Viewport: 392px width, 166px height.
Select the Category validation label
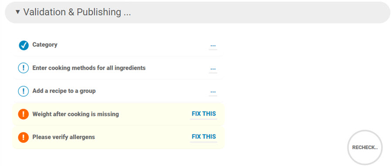coord(45,45)
